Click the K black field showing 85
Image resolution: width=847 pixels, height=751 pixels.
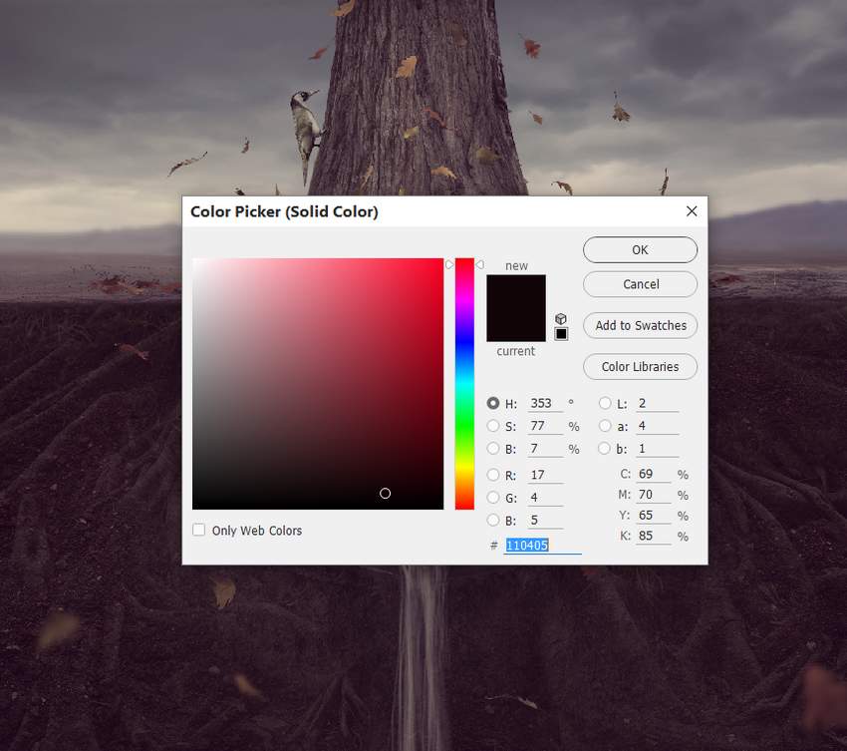coord(654,536)
